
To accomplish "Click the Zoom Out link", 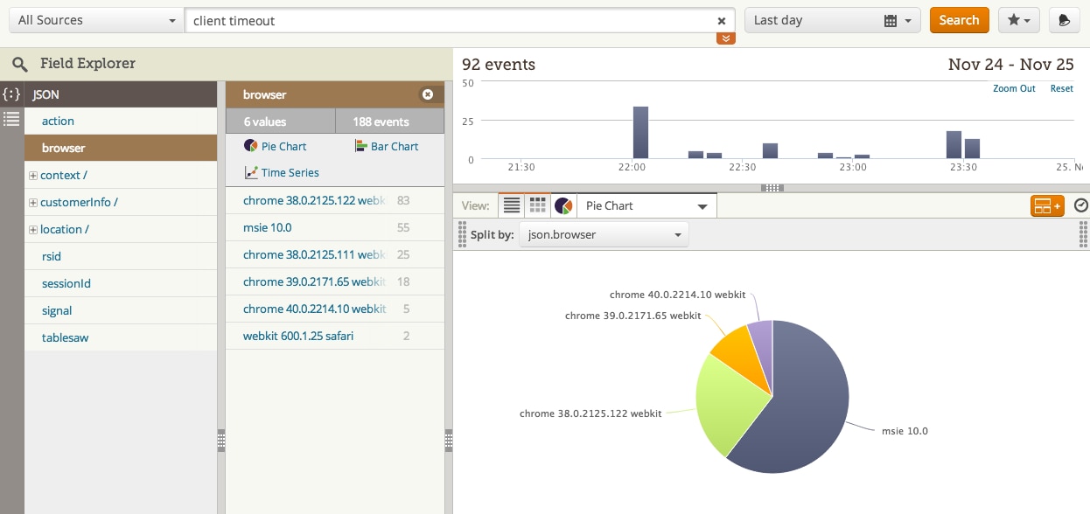I will point(1014,89).
